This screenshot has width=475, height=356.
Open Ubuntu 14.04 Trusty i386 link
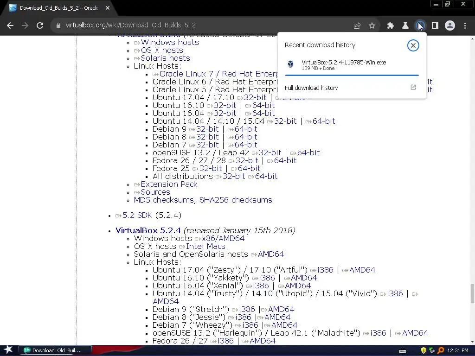click(395, 293)
